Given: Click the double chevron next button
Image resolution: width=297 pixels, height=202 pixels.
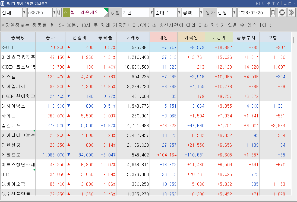Looking at the screenshot, I should click(x=291, y=13).
